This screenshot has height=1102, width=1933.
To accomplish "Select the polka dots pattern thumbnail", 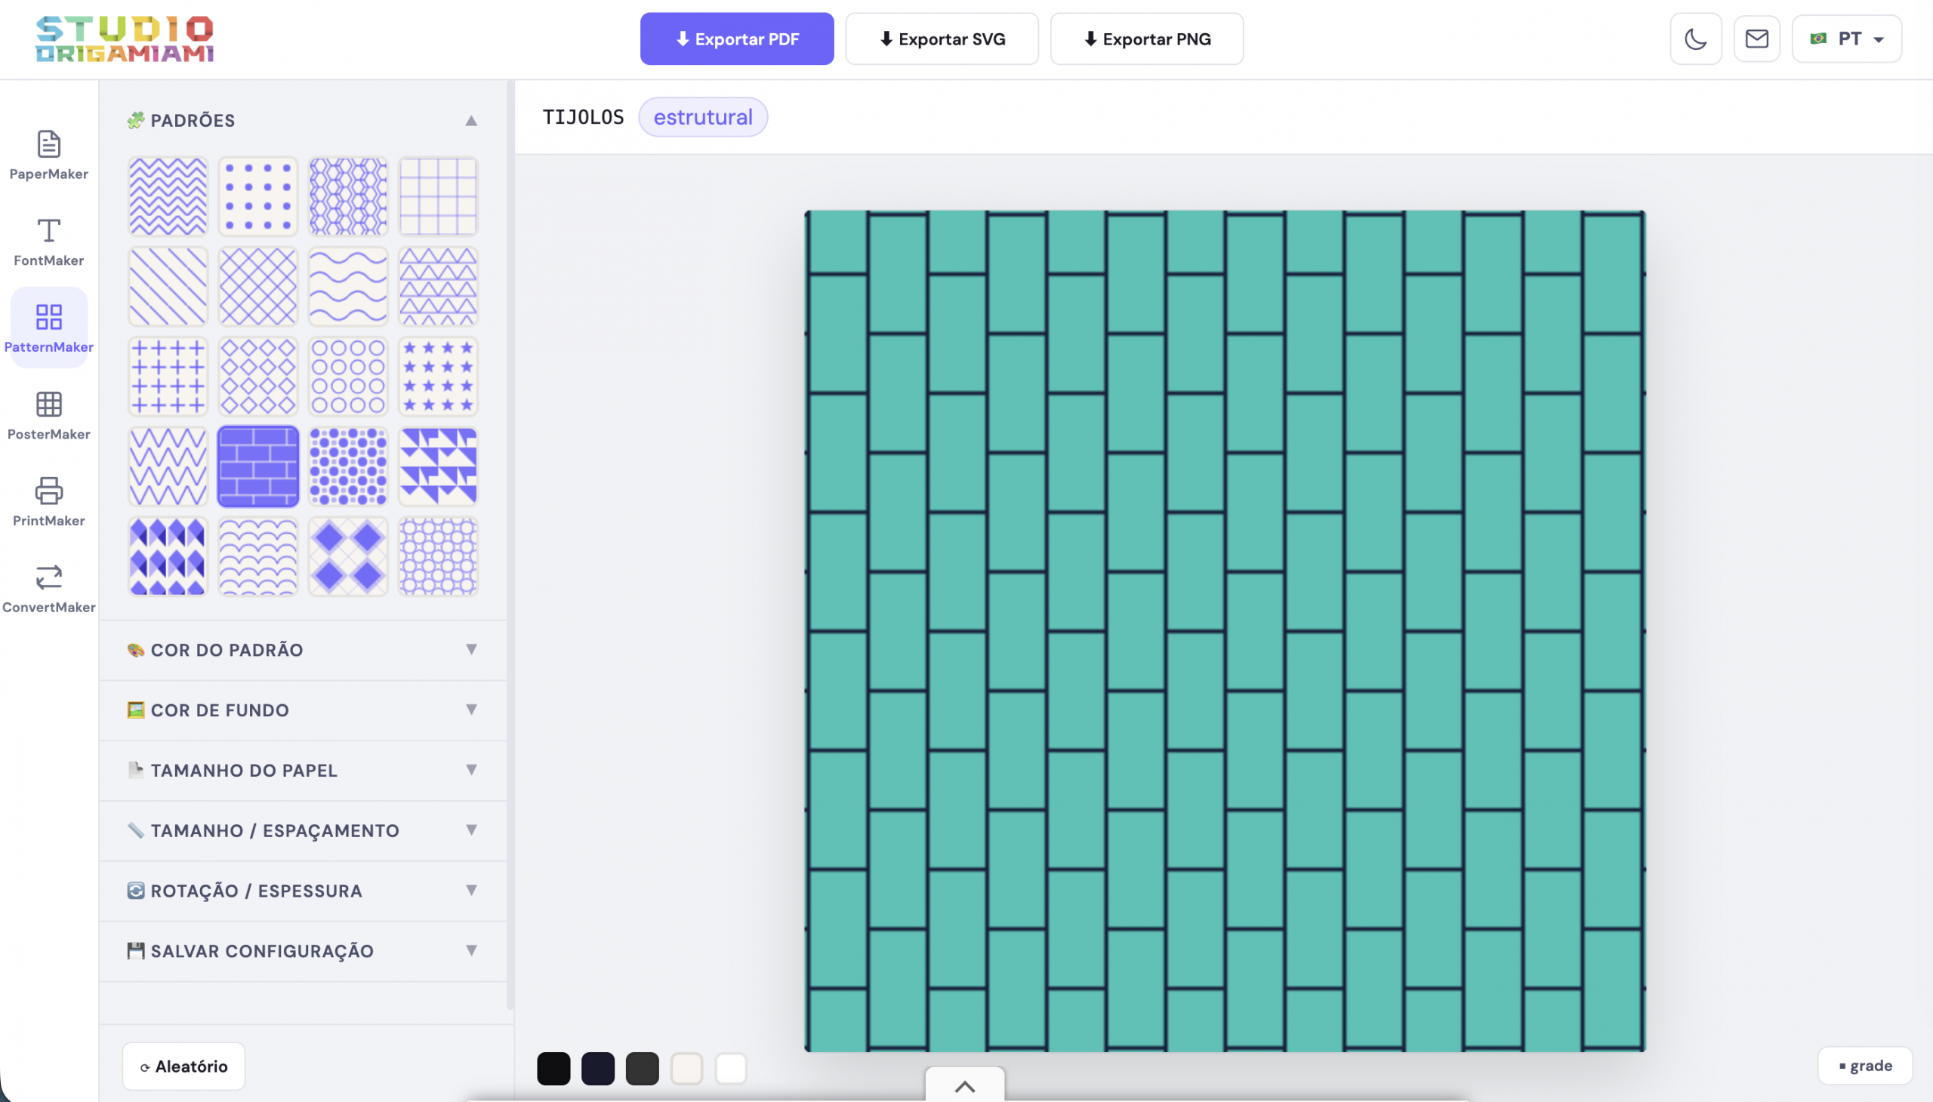I will [x=257, y=196].
